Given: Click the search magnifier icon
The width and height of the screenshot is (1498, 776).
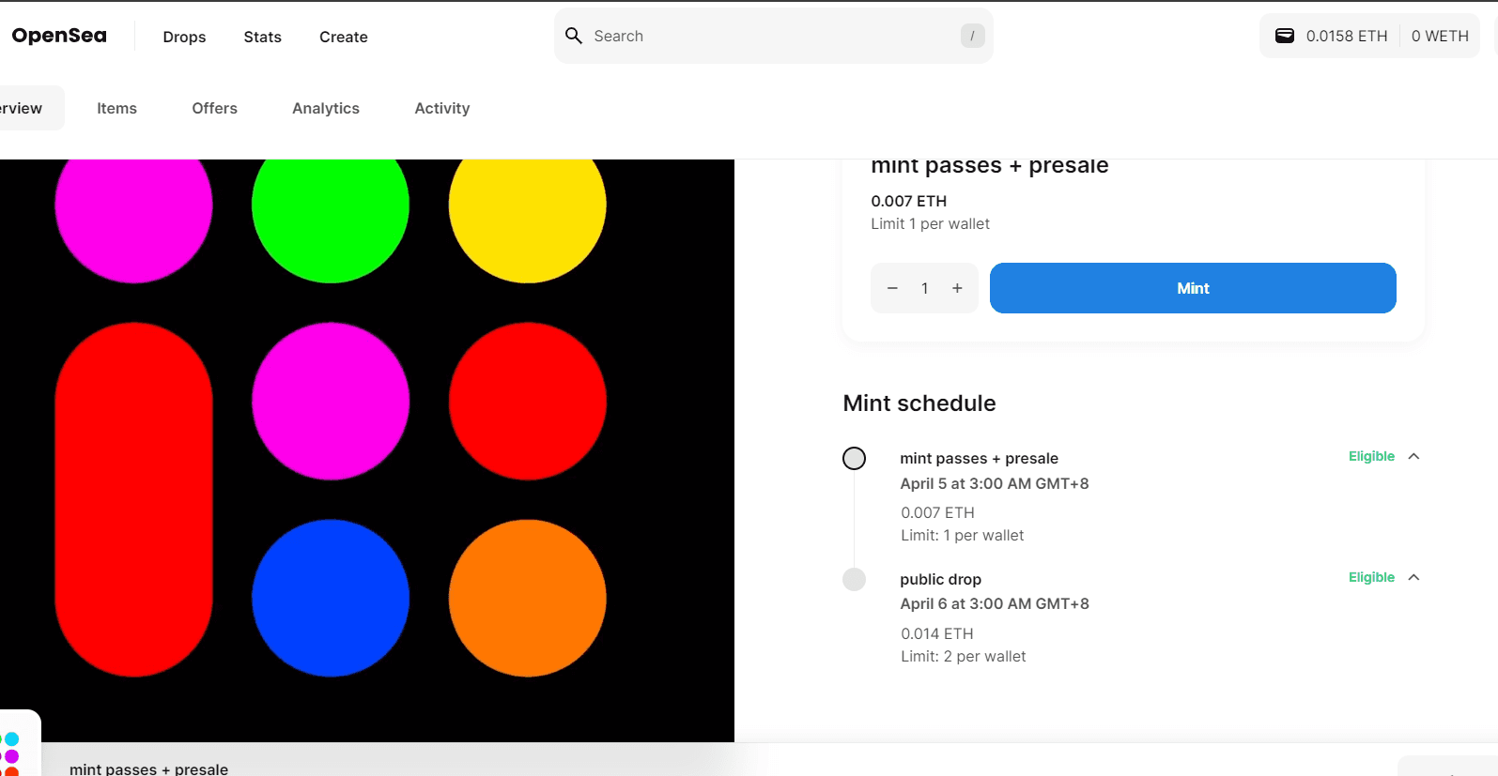Looking at the screenshot, I should pyautogui.click(x=574, y=36).
